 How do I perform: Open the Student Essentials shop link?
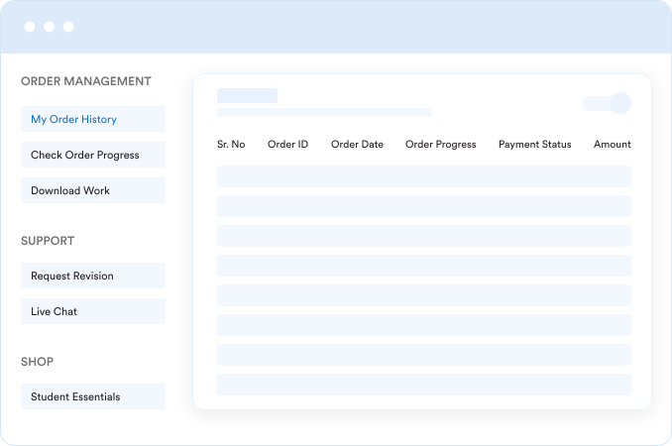[92, 396]
